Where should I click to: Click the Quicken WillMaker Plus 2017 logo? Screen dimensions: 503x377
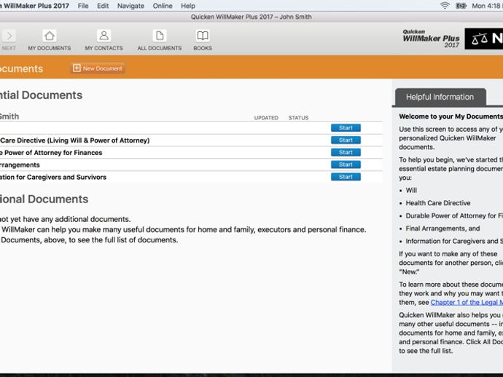coord(431,39)
